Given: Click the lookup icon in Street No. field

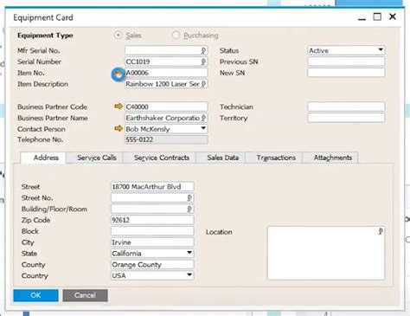Looking at the screenshot, I should pyautogui.click(x=189, y=197).
